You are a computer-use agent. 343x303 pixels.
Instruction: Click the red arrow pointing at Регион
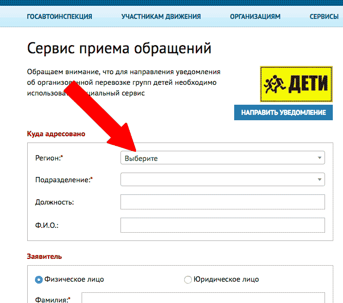[x=100, y=116]
